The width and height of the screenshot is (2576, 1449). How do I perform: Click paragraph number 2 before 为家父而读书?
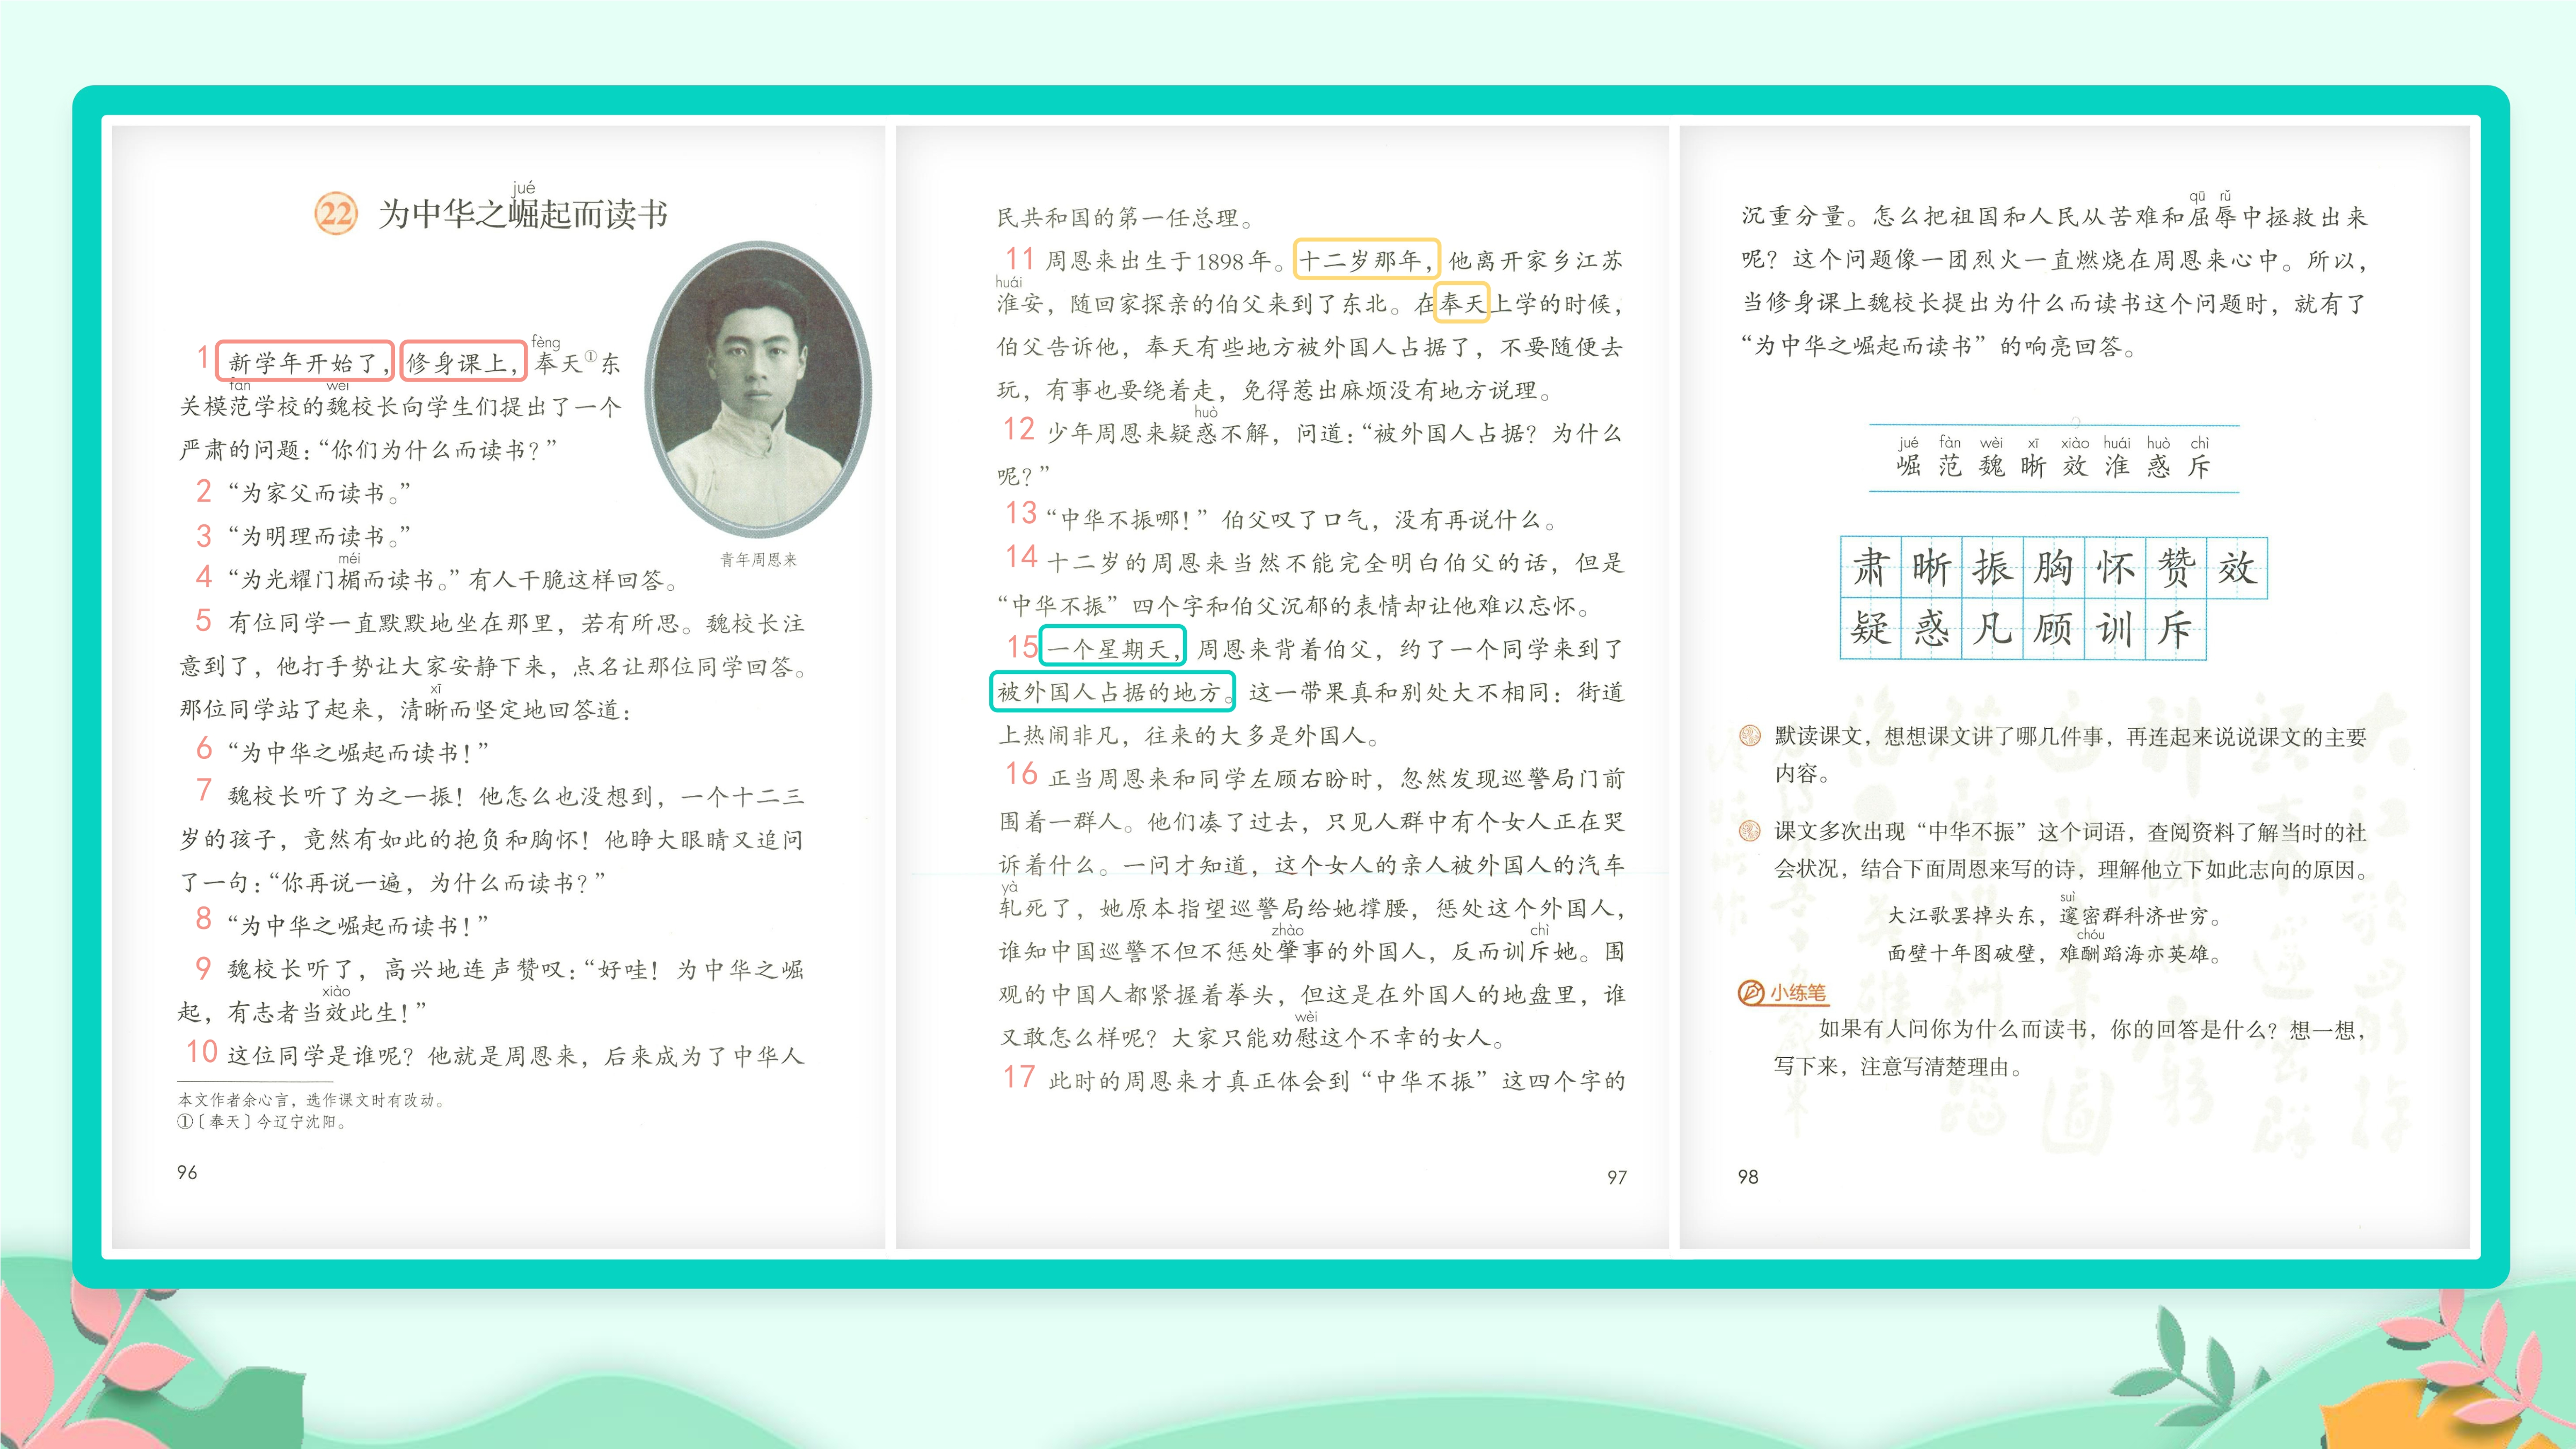(204, 491)
